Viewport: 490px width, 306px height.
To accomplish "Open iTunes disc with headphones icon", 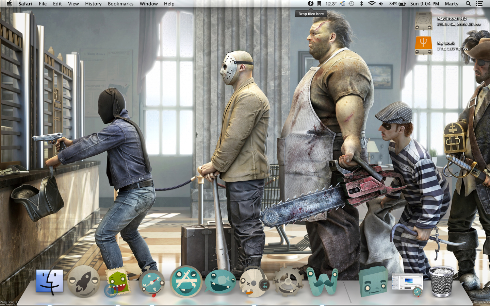I will click(254, 282).
